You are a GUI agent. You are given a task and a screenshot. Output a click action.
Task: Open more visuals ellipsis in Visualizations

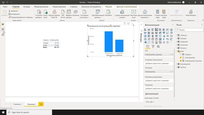click(x=171, y=42)
